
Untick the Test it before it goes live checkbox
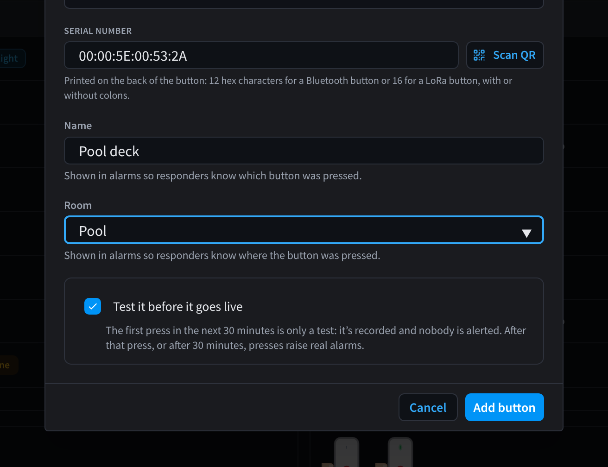[93, 306]
